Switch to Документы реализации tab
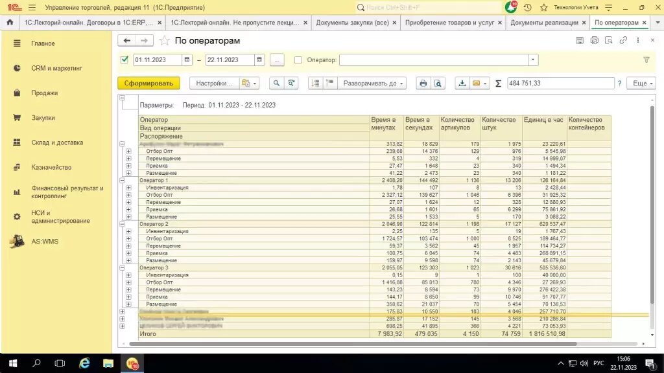Image resolution: width=664 pixels, height=373 pixels. (544, 23)
